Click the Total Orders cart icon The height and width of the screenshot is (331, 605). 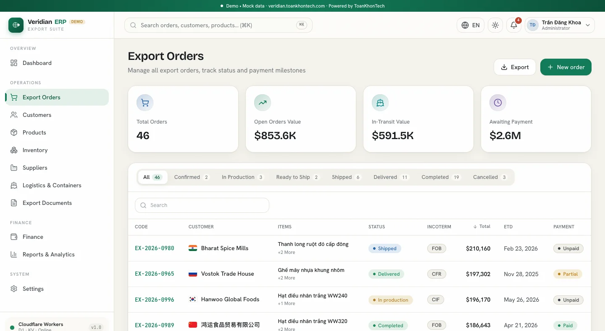[145, 103]
